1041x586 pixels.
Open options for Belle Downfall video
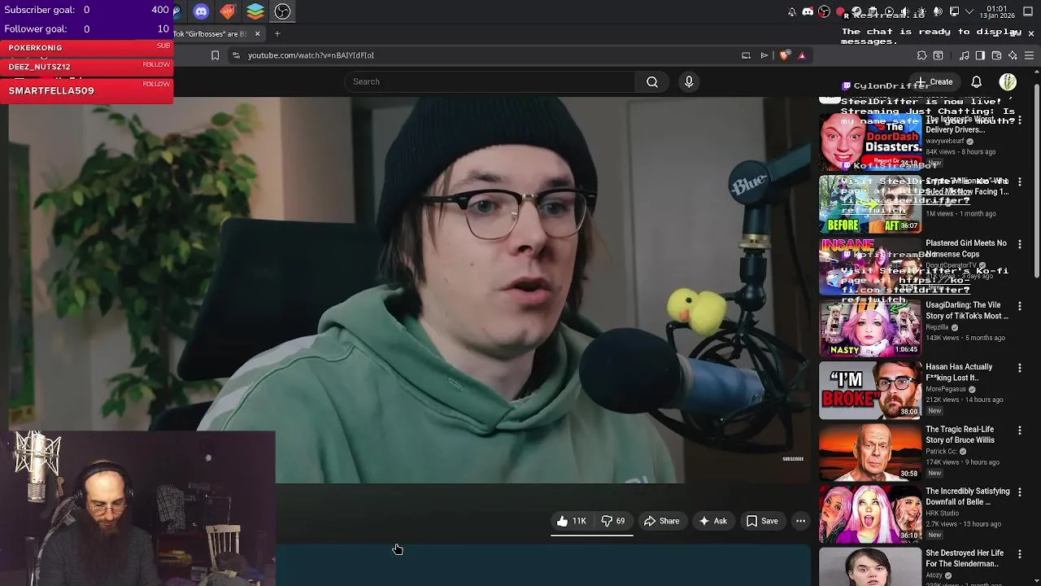(1019, 492)
